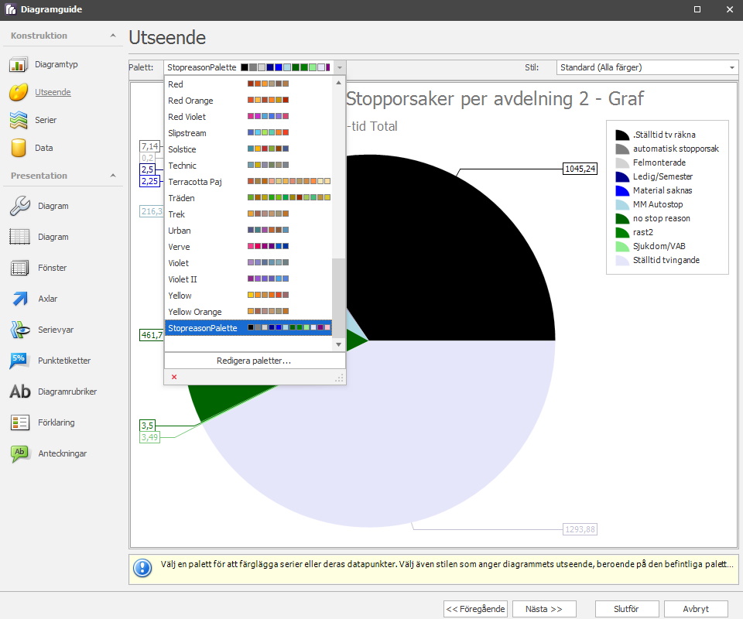Pick the Violet palette
Image resolution: width=743 pixels, height=619 pixels.
[x=248, y=263]
